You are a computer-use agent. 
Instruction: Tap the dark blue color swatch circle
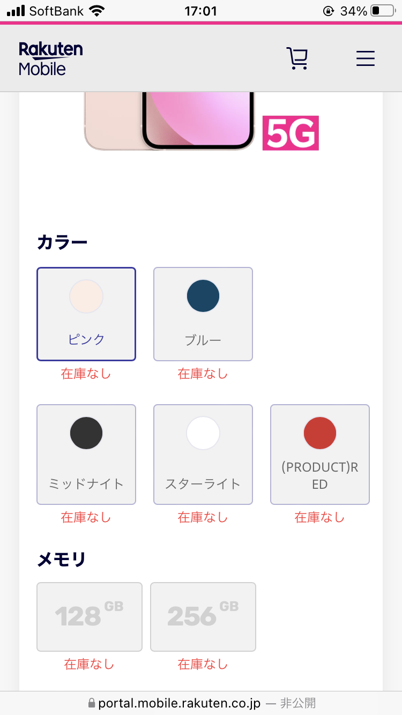[203, 296]
